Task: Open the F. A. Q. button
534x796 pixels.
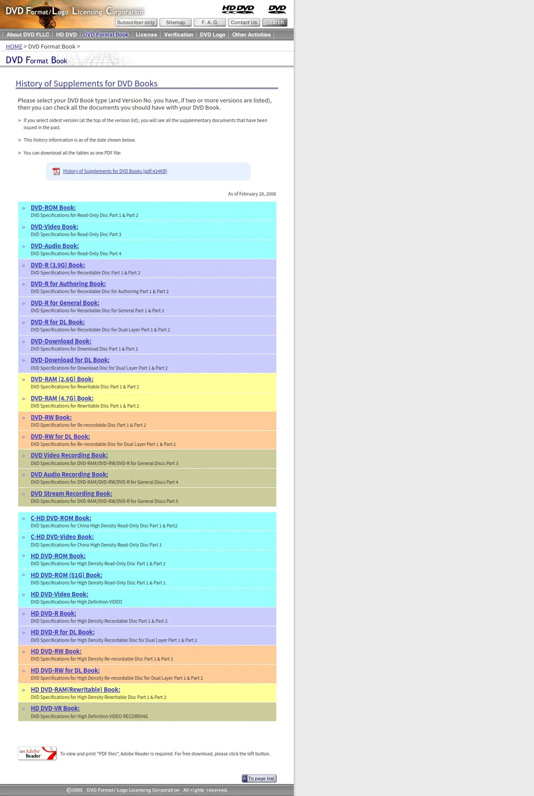Action: click(x=210, y=22)
